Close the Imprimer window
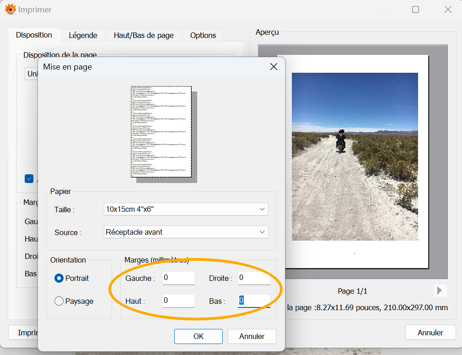The height and width of the screenshot is (355, 462). coord(448,10)
